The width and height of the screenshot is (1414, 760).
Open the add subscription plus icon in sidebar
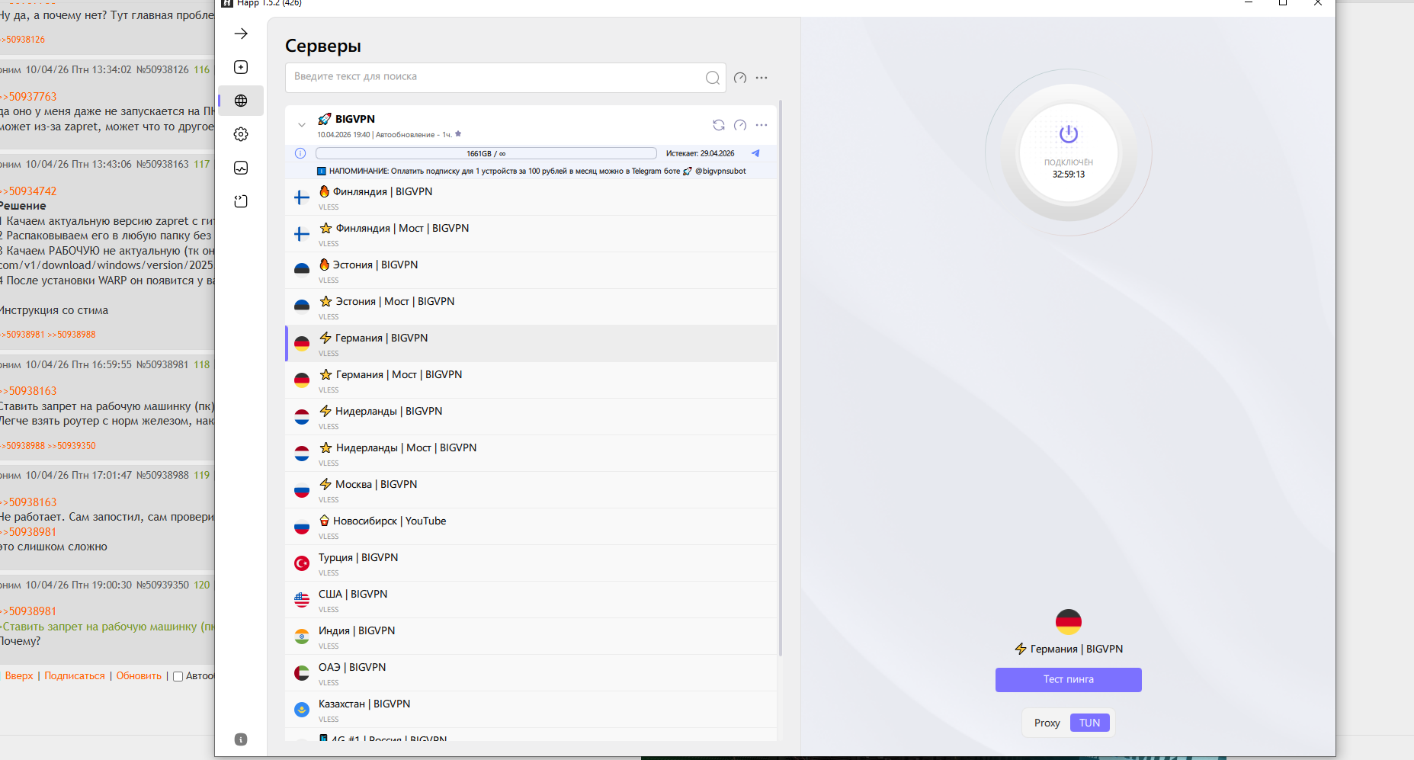click(241, 67)
